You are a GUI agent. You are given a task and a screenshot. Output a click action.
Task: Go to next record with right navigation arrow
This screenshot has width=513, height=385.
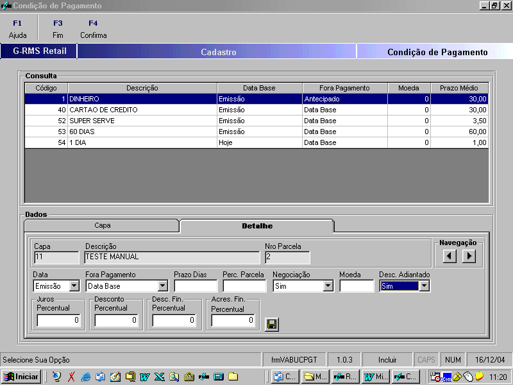[x=469, y=256]
